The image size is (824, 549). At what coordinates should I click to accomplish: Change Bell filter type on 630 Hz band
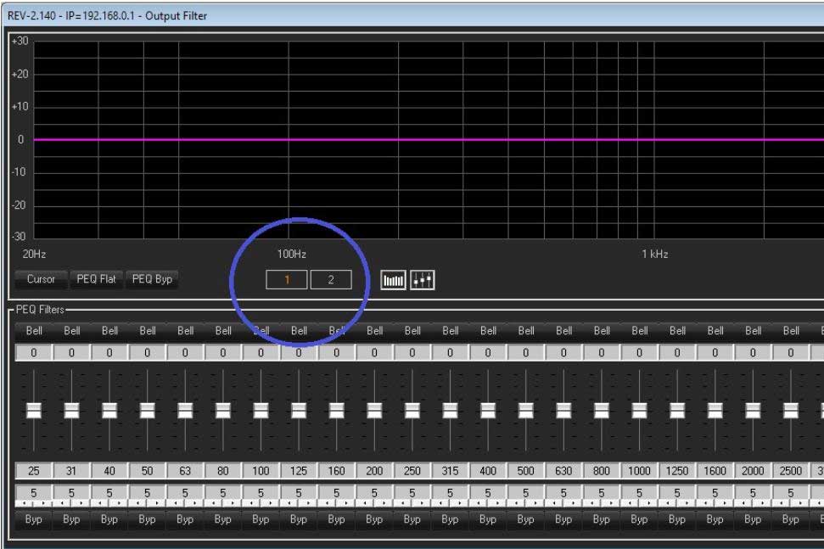564,331
